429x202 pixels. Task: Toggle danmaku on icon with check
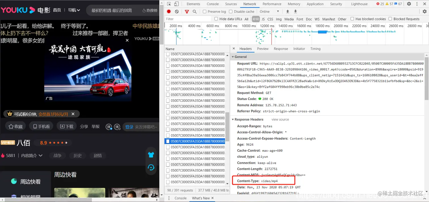(109, 127)
